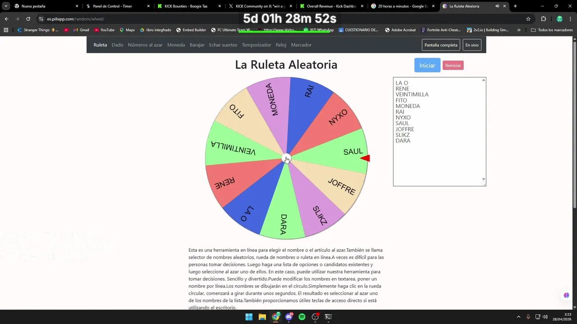
Task: Switch to the Overall Revenue Kick Dashboard tab
Action: [331, 6]
